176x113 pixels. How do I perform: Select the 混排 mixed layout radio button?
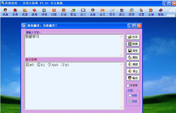(130, 101)
